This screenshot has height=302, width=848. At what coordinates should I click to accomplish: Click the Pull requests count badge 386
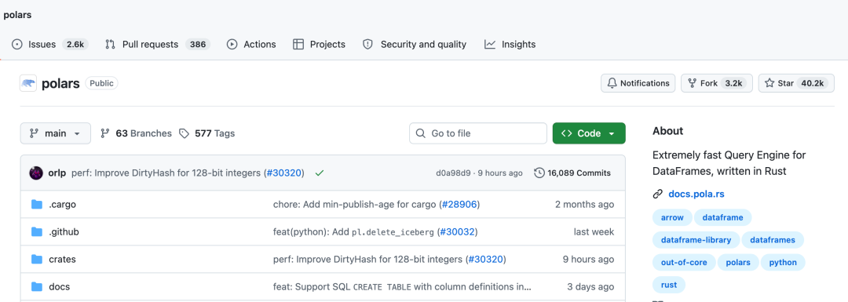click(197, 44)
